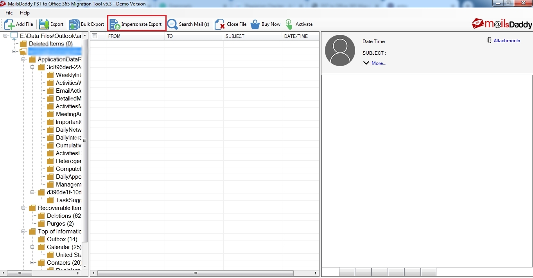Screen dimensions: 533x278
Task: Select the ActivitiesD folder
Action: (64, 153)
